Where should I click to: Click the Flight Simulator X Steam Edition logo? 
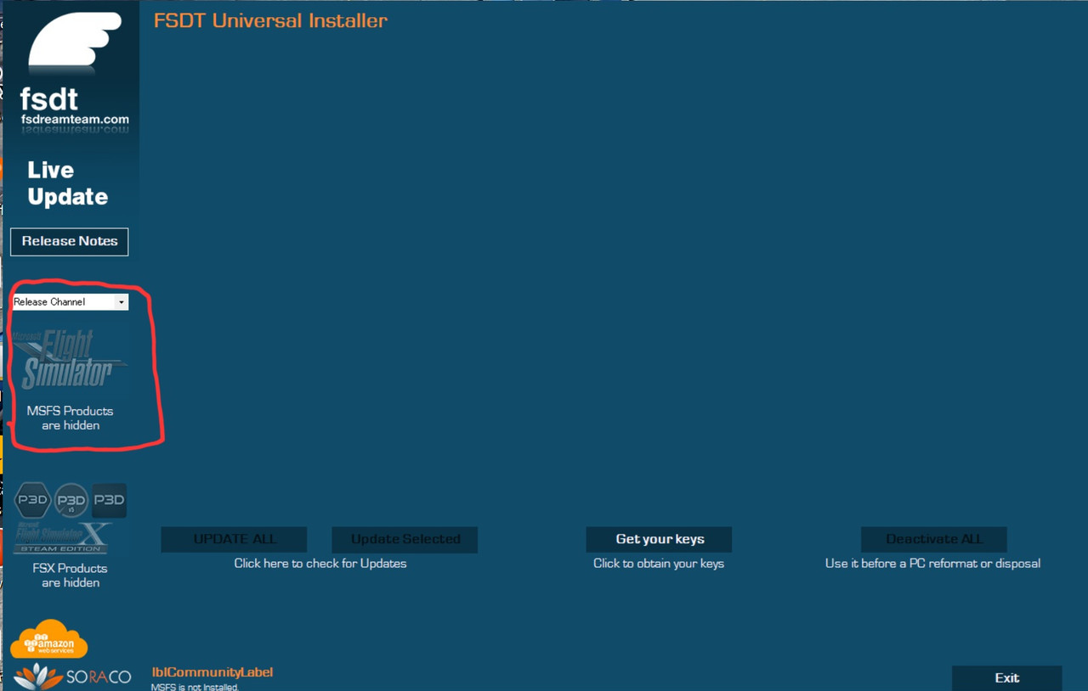tap(64, 539)
